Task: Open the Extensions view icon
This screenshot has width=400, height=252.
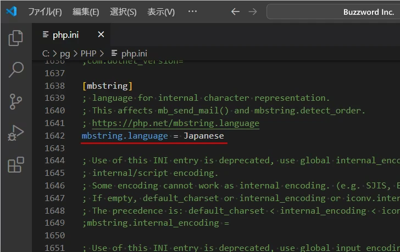Action: tap(16, 165)
